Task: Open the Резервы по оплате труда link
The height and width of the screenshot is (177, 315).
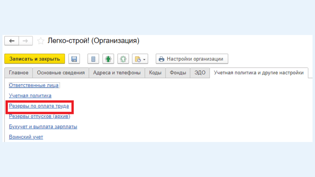Action: point(39,106)
